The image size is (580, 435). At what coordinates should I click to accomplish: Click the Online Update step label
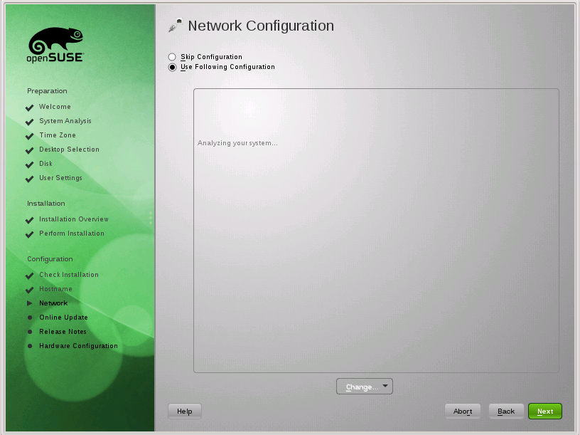tap(63, 318)
